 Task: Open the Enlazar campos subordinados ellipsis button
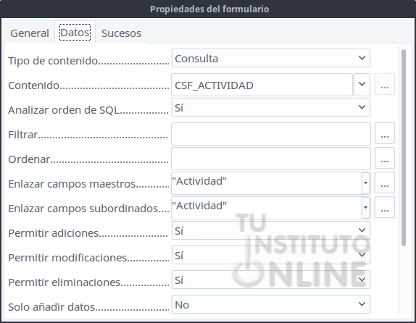pyautogui.click(x=384, y=207)
